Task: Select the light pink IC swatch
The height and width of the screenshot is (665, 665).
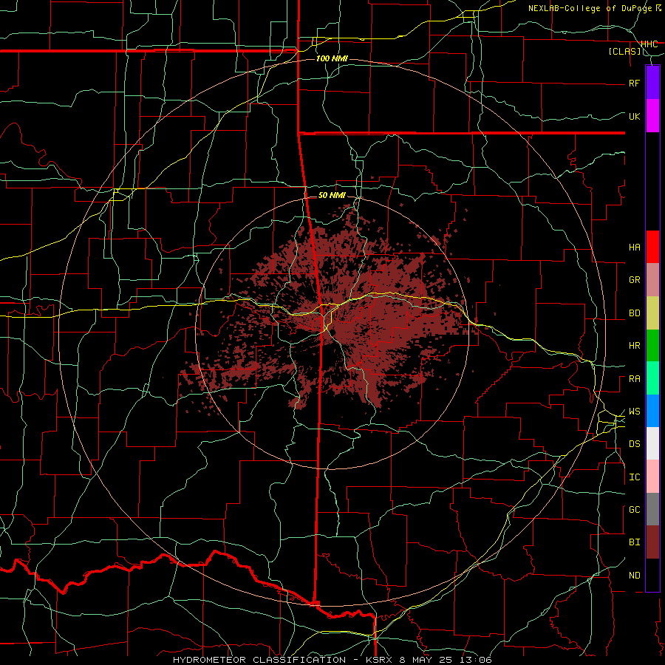Action: [x=652, y=477]
